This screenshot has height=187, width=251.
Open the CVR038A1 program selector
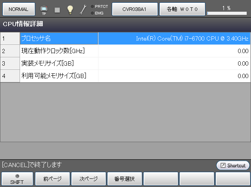[x=135, y=9]
